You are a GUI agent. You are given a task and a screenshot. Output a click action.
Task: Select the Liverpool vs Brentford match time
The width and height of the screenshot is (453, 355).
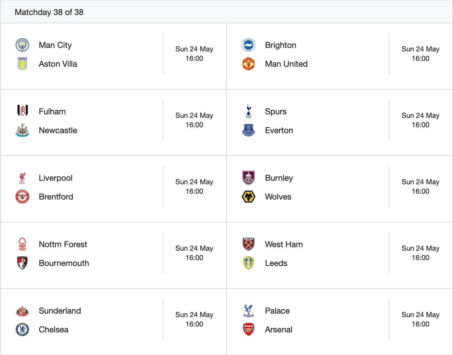tap(194, 191)
